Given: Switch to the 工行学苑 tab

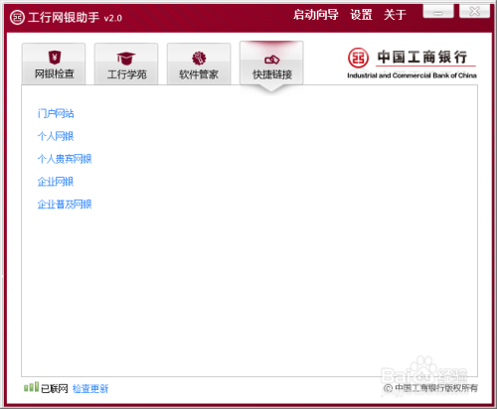Looking at the screenshot, I should click(126, 64).
